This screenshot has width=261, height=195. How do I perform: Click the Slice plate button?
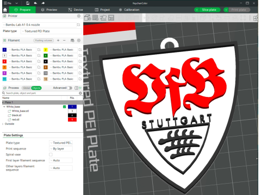coord(209,10)
